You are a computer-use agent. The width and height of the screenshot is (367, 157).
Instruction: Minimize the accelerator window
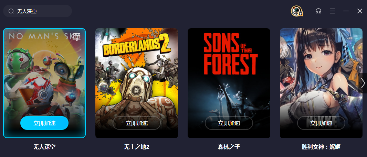[346, 11]
